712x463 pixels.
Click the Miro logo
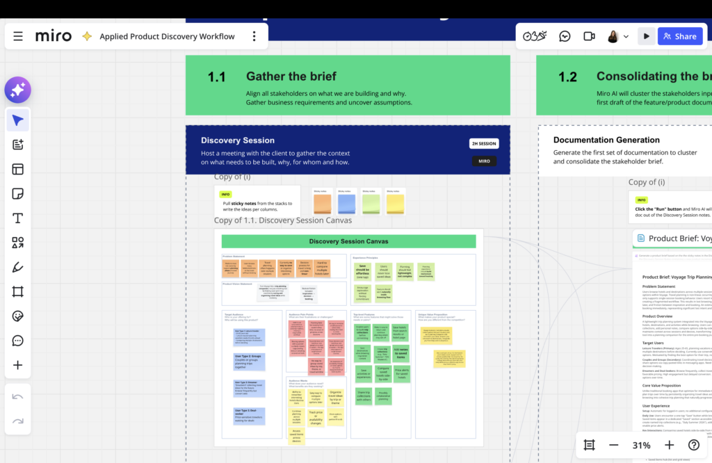(53, 36)
